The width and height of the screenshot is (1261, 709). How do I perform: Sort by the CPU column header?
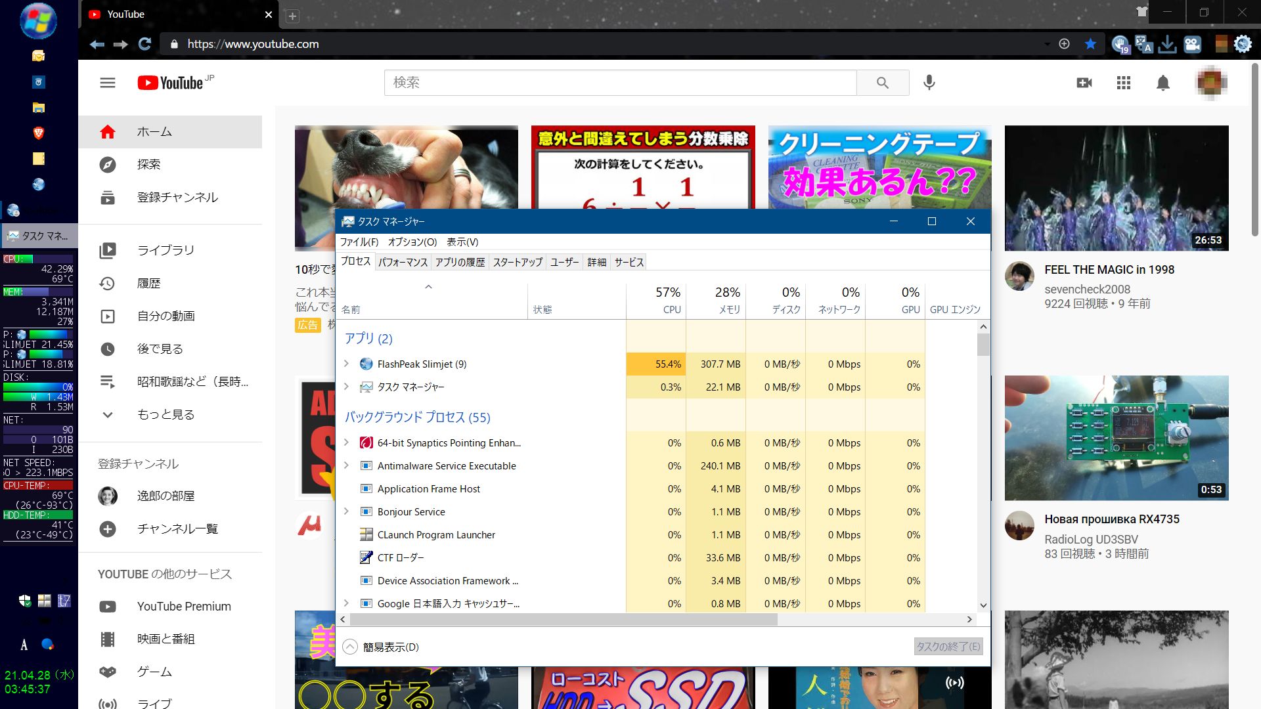click(x=656, y=301)
